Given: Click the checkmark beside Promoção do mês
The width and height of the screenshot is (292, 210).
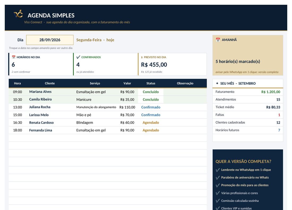Looking at the screenshot, I should (218, 185).
